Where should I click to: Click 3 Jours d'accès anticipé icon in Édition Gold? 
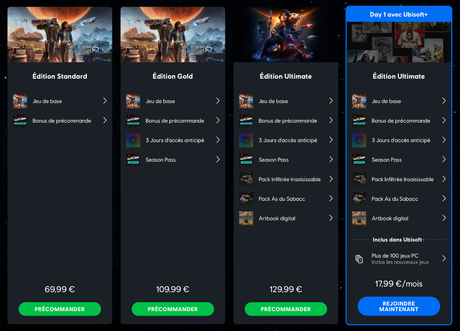(x=133, y=140)
